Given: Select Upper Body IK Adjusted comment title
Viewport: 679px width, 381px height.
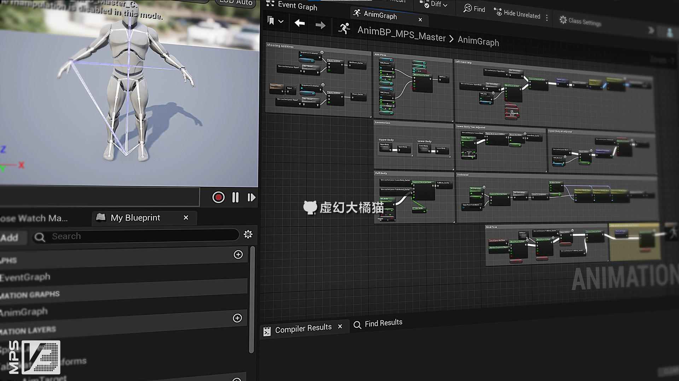Looking at the screenshot, I should click(560, 131).
